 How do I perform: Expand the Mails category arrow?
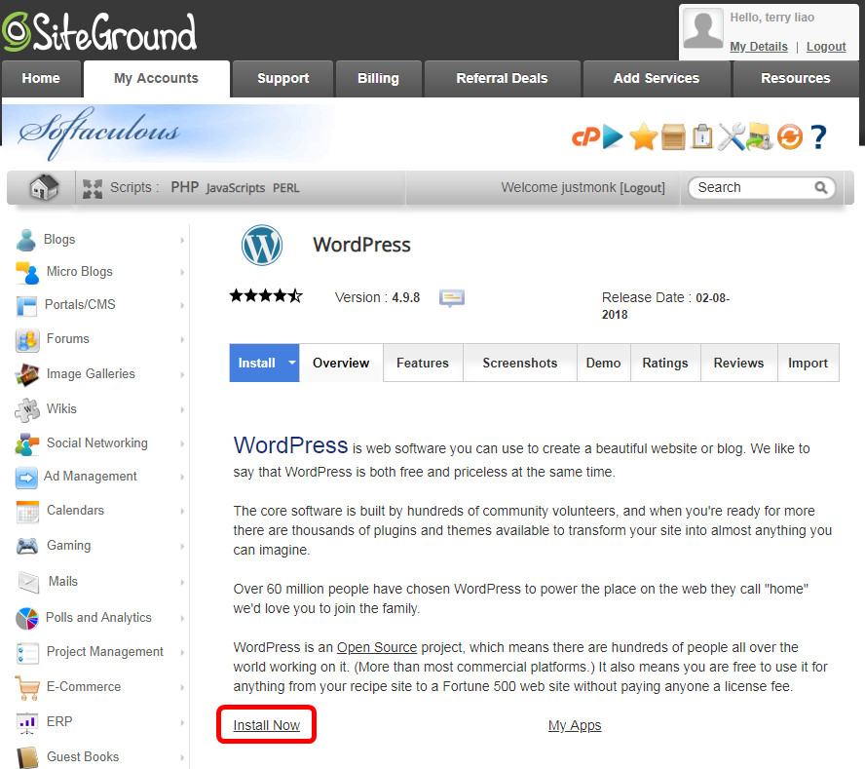point(182,582)
